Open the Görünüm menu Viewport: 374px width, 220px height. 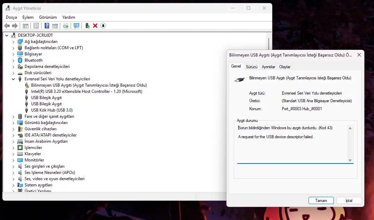click(48, 17)
